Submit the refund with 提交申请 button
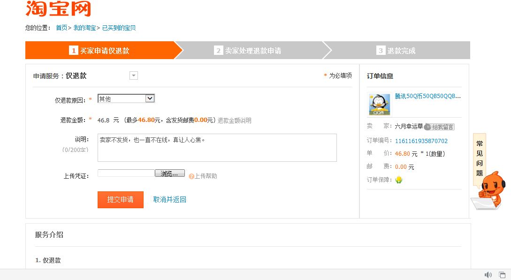Screen dimensions: 511x280 pos(121,199)
